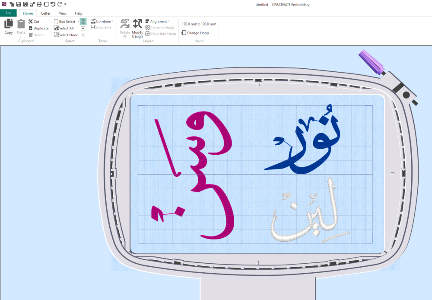
Task: Toggle the add to selection plus button
Action: point(83,28)
